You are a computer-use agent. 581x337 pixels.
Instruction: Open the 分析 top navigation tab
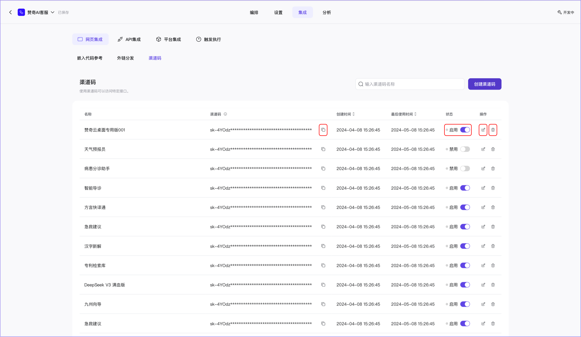point(327,12)
